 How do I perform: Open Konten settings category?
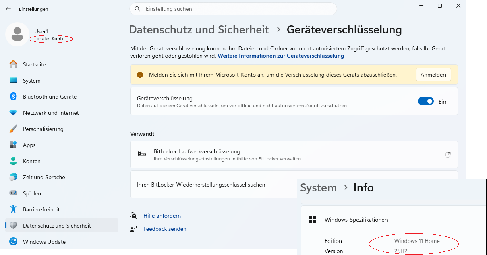click(62, 161)
